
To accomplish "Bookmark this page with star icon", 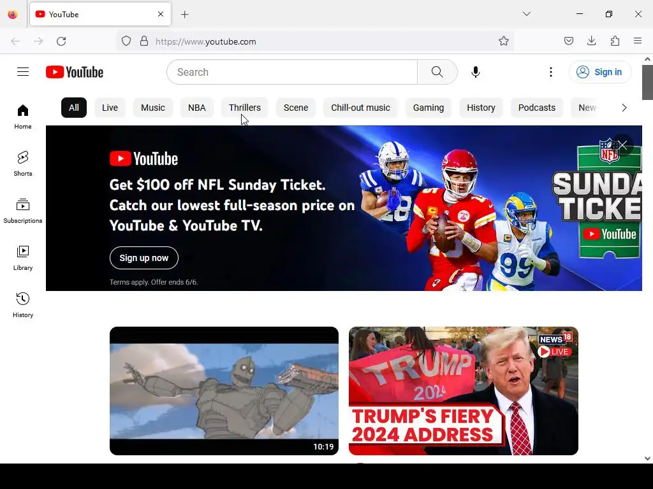I will 504,41.
